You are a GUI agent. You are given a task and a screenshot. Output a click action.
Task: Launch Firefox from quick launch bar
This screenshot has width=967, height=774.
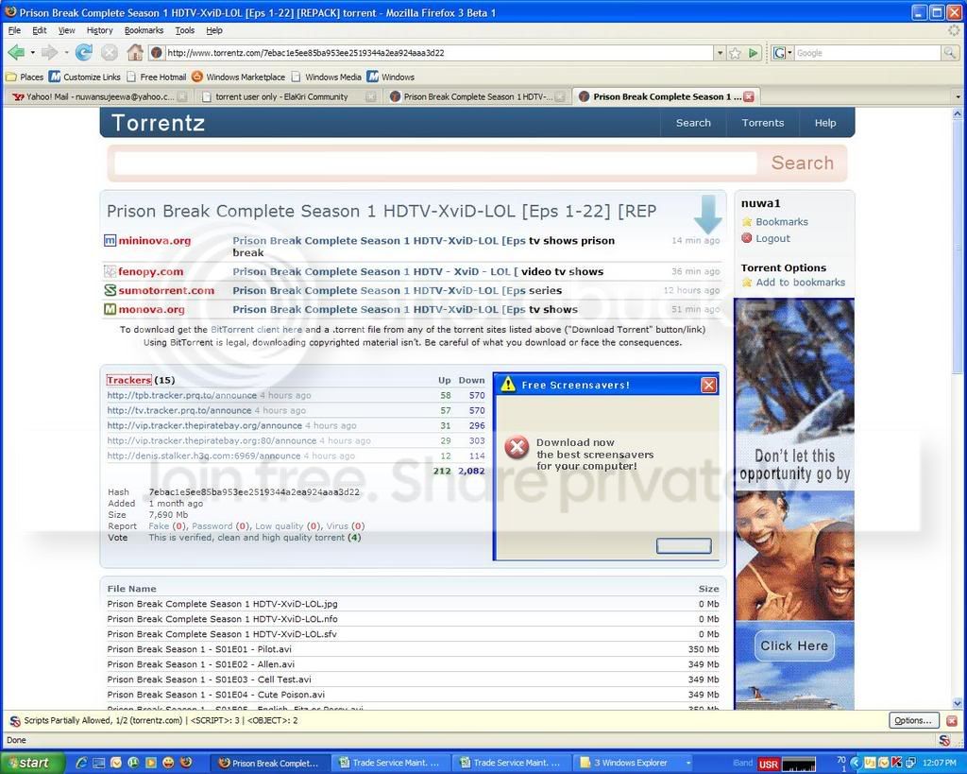186,763
